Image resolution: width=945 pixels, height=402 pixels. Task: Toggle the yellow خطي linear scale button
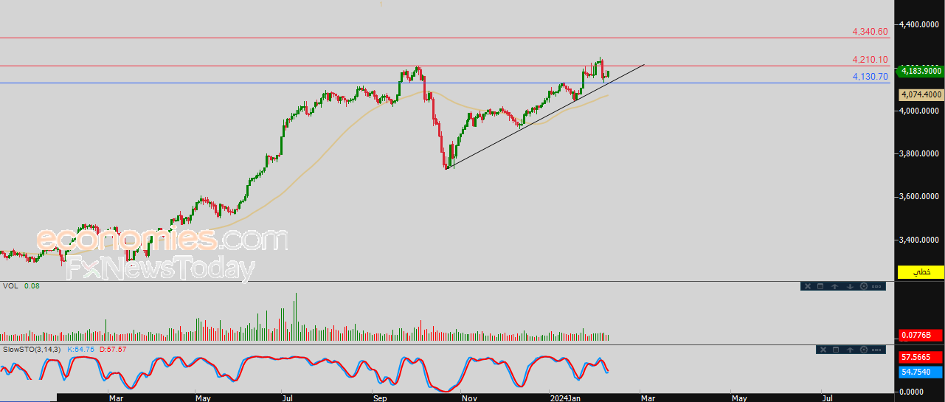click(921, 272)
